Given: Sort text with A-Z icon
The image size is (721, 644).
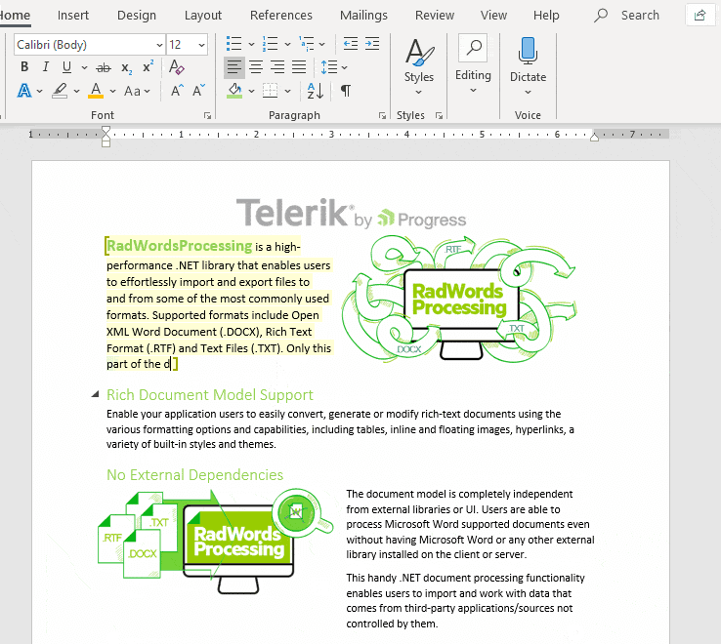Looking at the screenshot, I should click(x=316, y=91).
